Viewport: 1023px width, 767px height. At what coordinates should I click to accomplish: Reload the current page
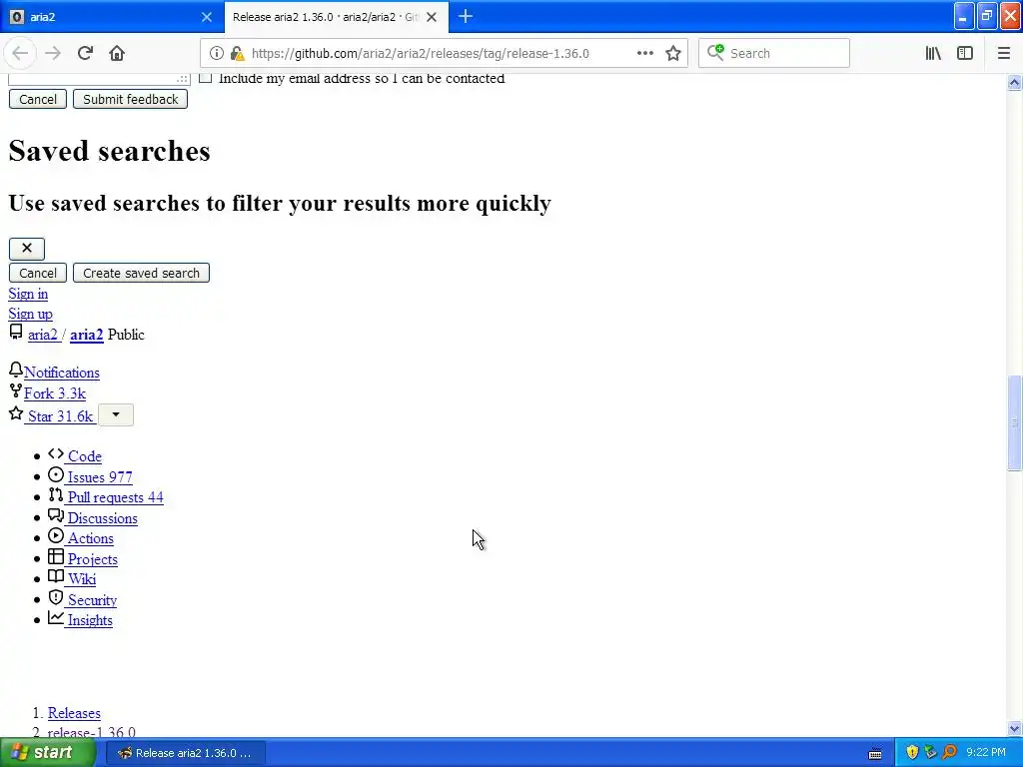tap(85, 54)
